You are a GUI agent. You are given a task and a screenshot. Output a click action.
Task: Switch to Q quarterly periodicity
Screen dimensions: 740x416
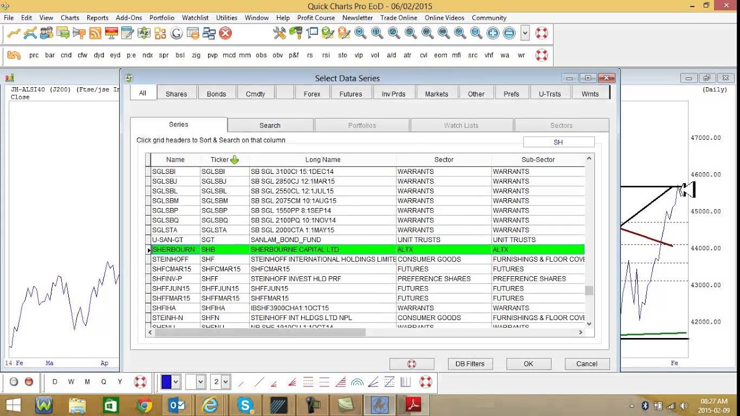(x=103, y=382)
